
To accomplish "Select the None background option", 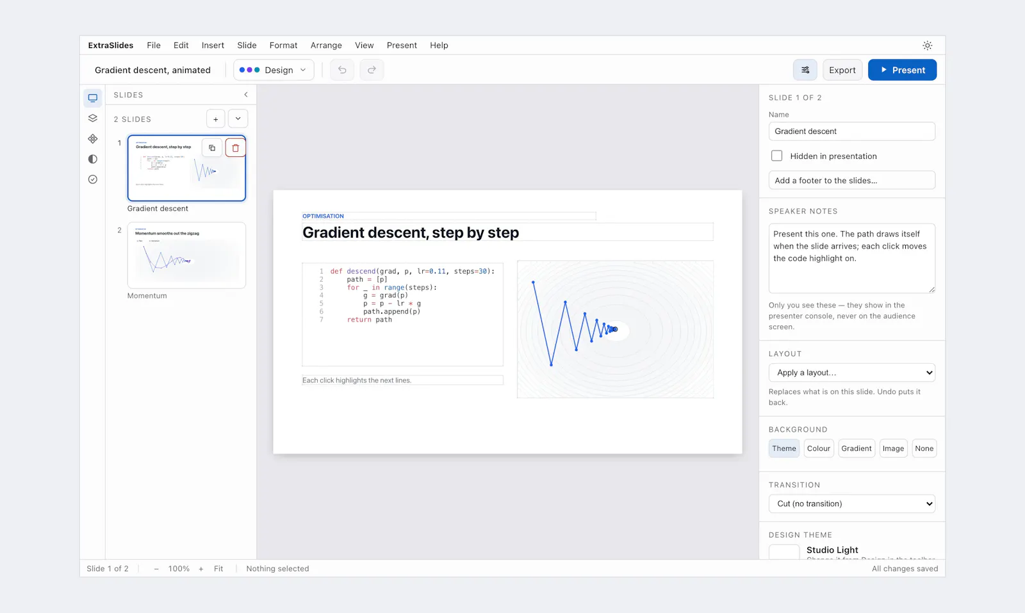I will click(924, 448).
